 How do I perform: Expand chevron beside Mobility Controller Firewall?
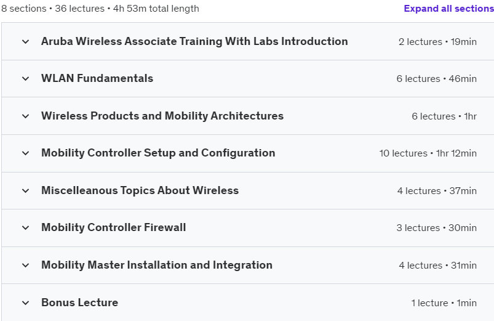(x=25, y=227)
